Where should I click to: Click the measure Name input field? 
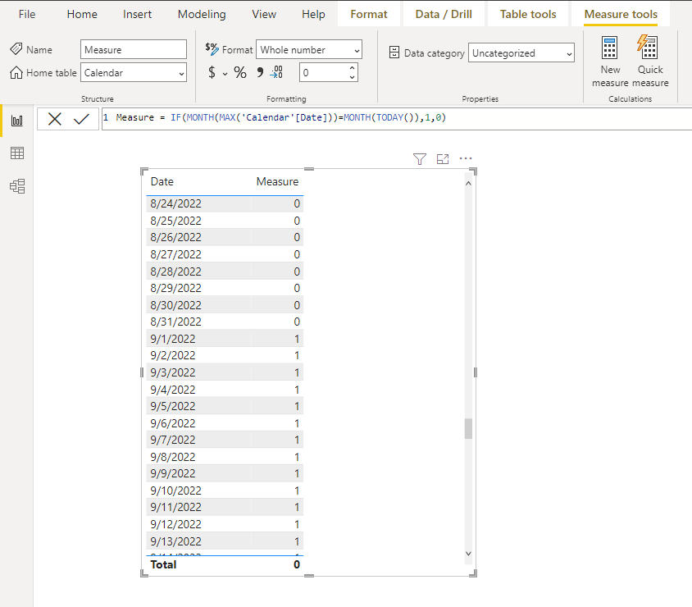click(x=134, y=49)
